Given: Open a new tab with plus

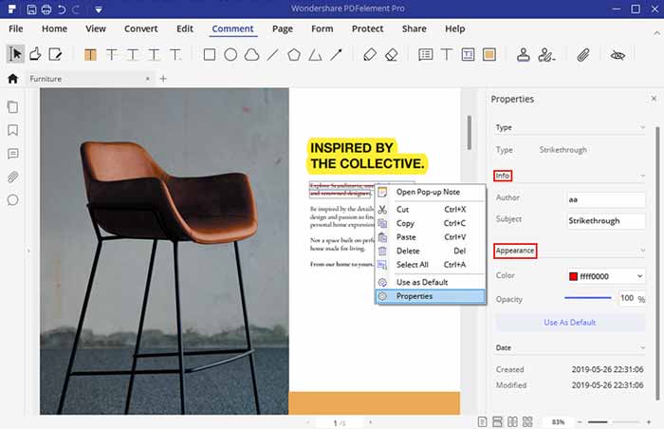Looking at the screenshot, I should point(163,79).
